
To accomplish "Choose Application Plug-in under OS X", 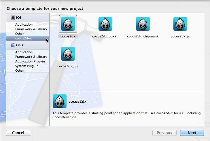I will click(x=30, y=61).
